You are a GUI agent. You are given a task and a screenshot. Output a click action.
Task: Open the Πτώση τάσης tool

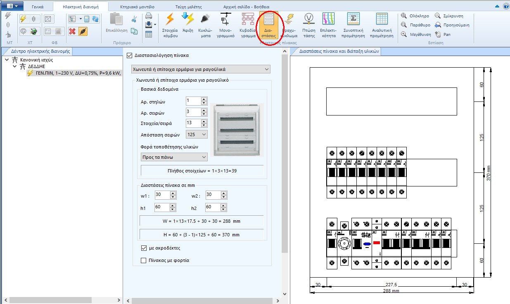(309, 25)
